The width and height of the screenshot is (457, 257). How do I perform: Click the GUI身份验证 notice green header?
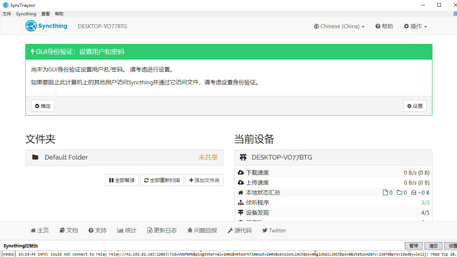coord(229,52)
